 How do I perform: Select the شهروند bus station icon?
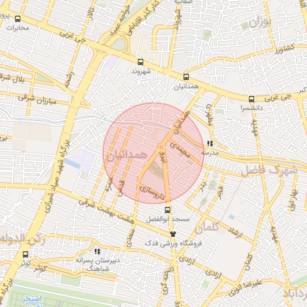140,62
